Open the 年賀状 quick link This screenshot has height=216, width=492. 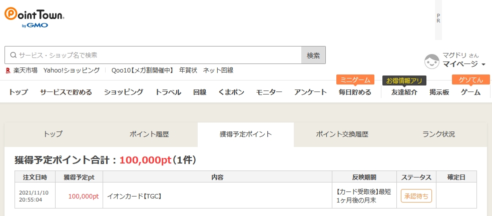pyautogui.click(x=188, y=70)
